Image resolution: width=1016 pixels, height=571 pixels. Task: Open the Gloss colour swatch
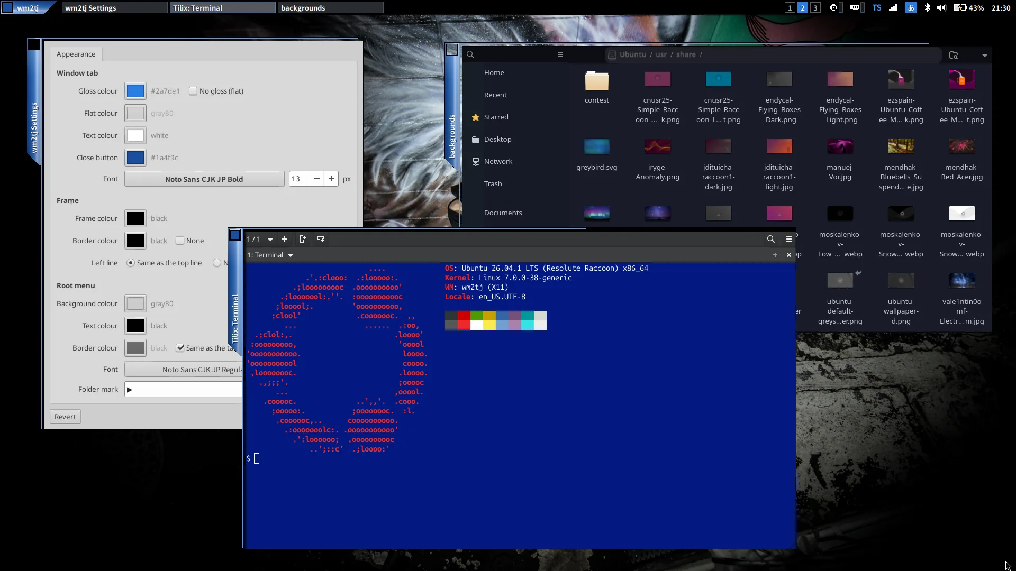coord(135,91)
